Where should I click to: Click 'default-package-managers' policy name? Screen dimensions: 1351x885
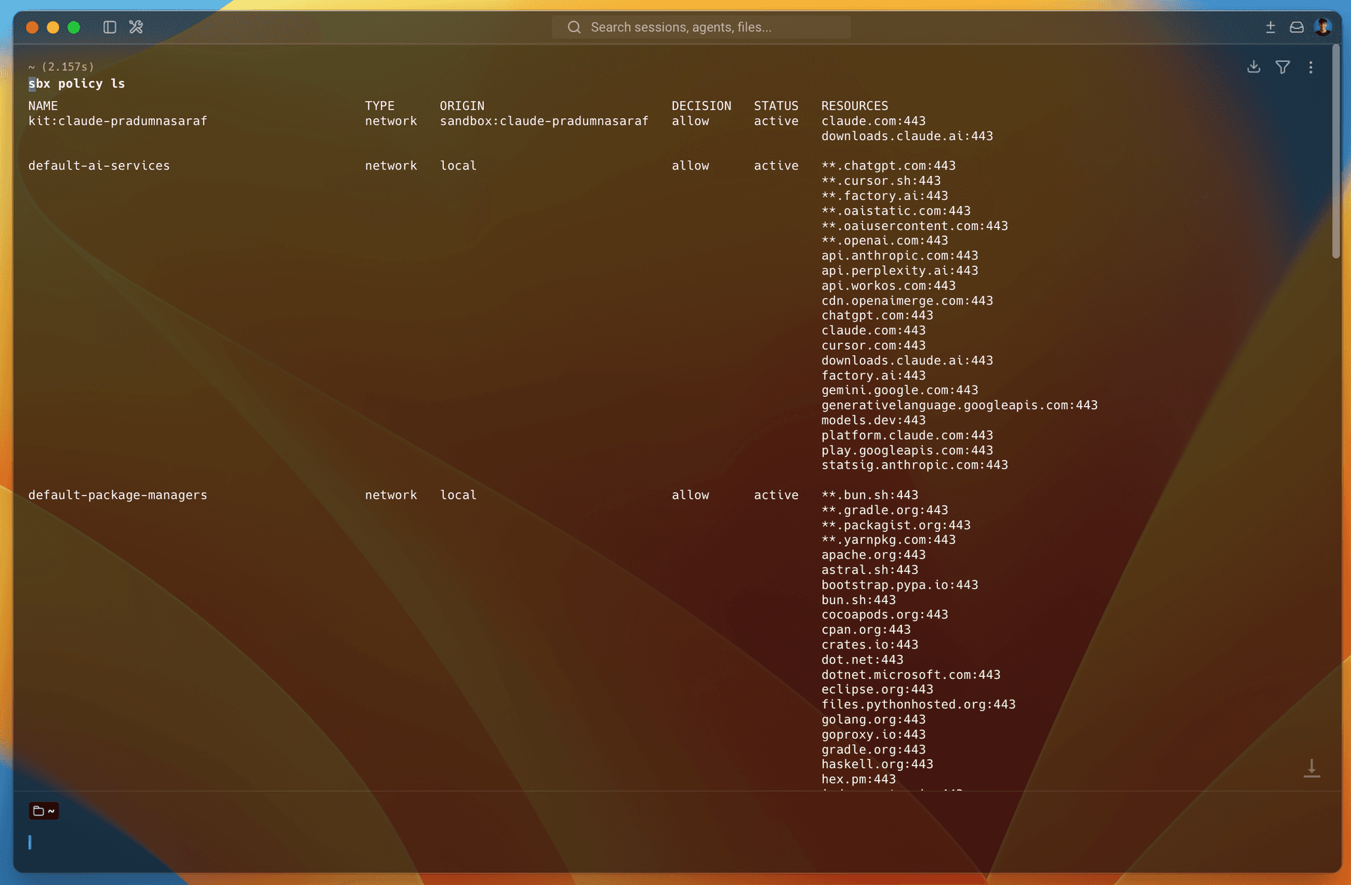118,495
